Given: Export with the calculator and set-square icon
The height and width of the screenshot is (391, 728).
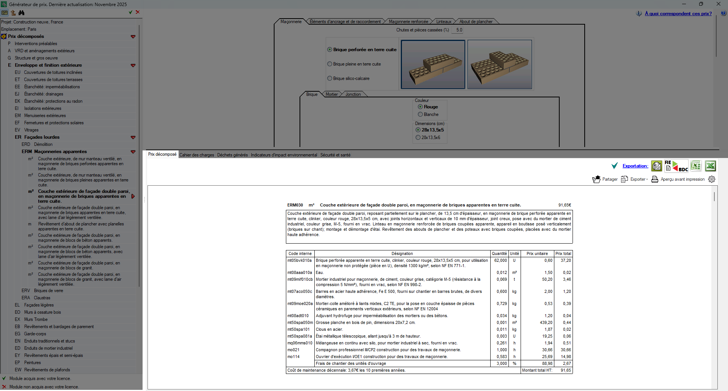Looking at the screenshot, I should (x=657, y=166).
